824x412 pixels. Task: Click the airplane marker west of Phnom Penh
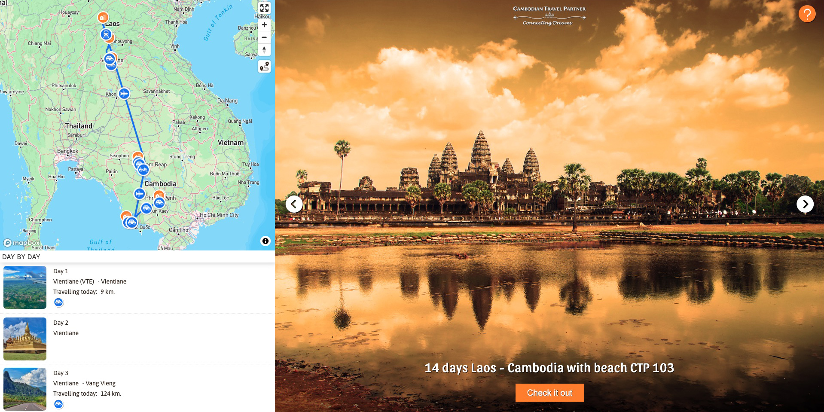(139, 194)
